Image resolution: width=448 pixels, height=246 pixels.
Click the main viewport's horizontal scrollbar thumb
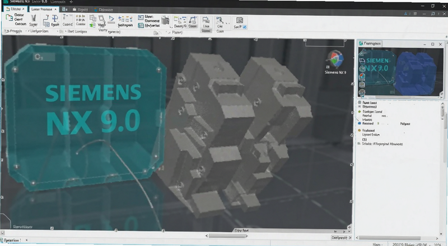coord(227,236)
